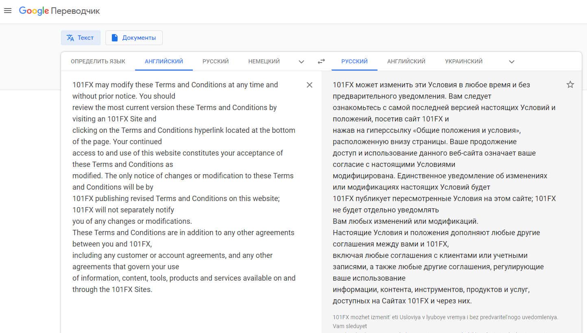Screen dimensions: 587x333
Task: Expand target language list chevron
Action: [x=512, y=62]
